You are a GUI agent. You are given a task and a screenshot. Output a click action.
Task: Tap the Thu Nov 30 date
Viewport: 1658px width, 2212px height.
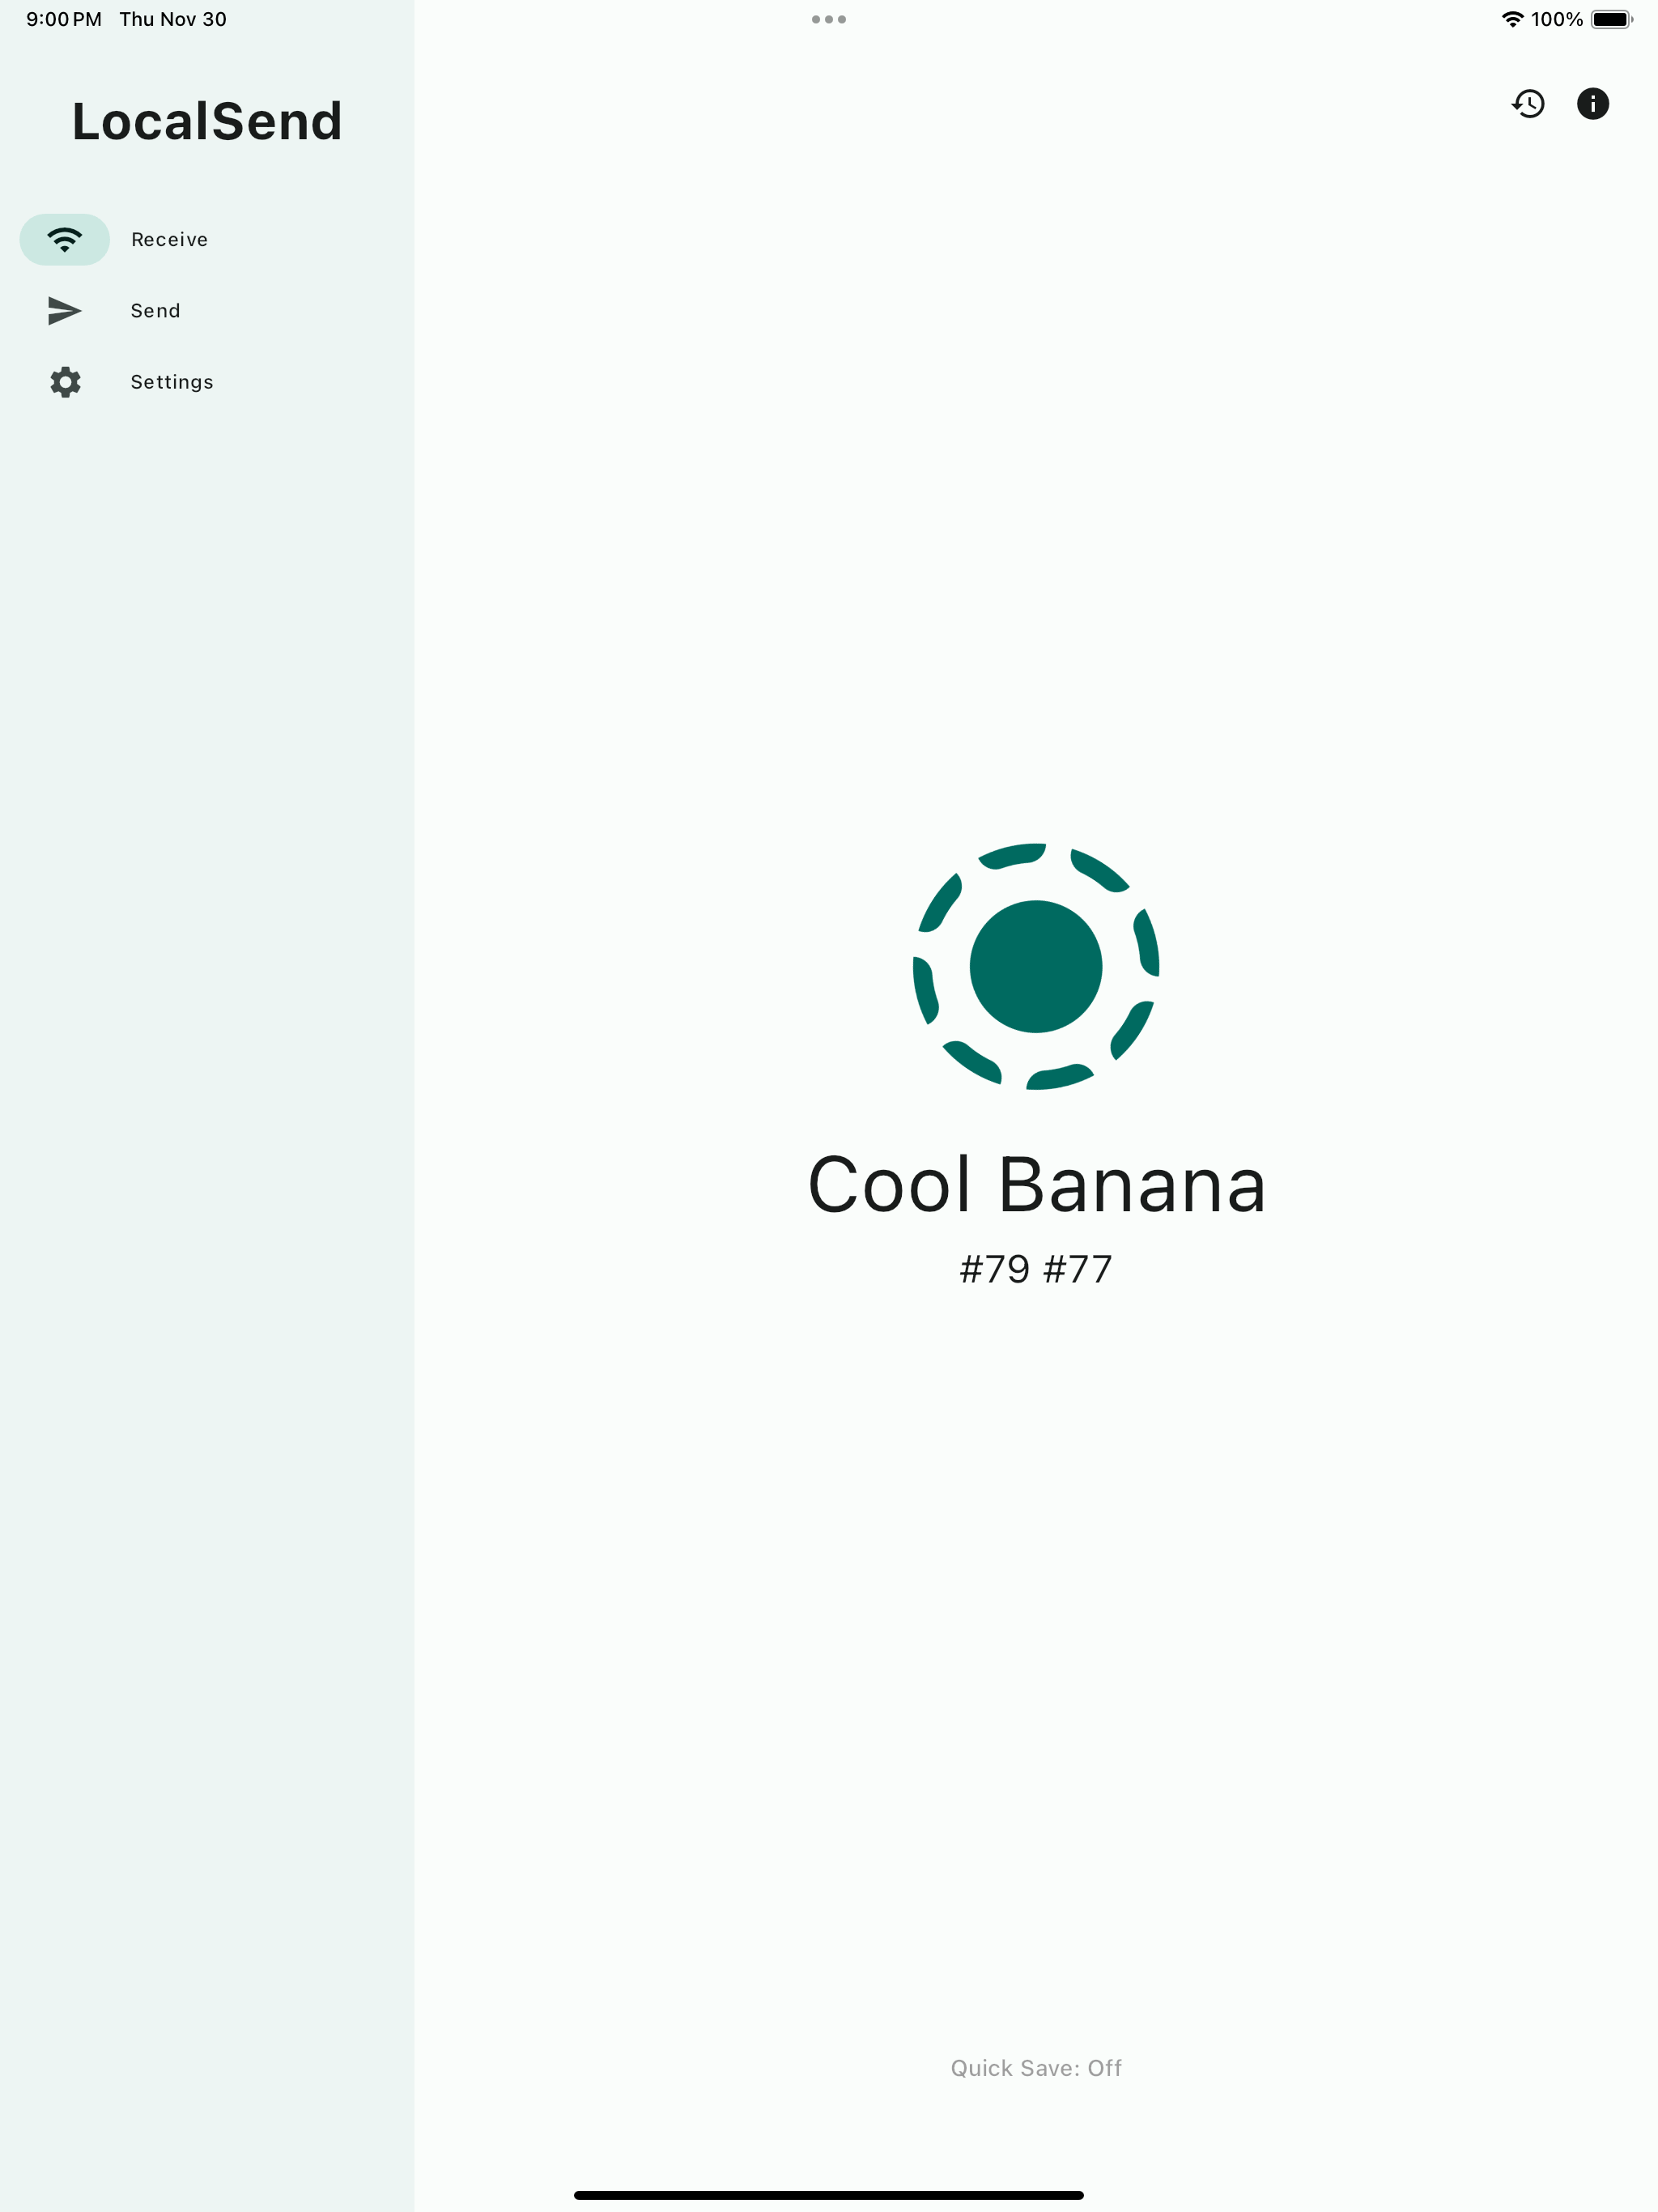pos(173,19)
